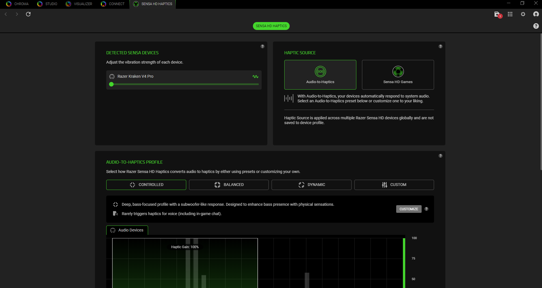Viewport: 542px width, 288px height.
Task: Open the notifications icon with red badge
Action: pos(497,14)
